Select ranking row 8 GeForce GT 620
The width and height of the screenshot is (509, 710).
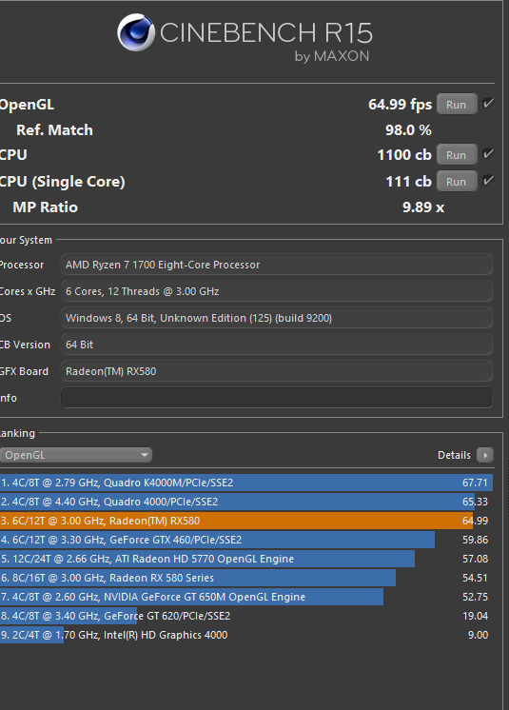coord(246,616)
